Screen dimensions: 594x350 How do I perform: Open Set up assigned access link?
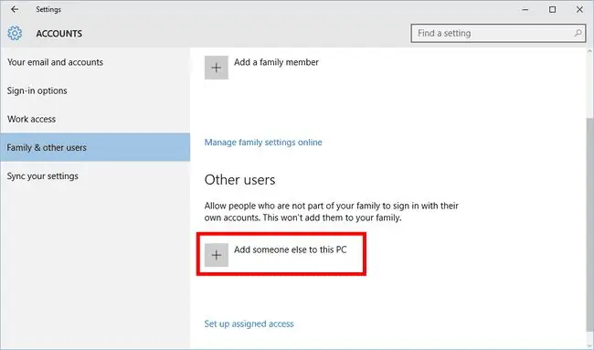(x=249, y=323)
